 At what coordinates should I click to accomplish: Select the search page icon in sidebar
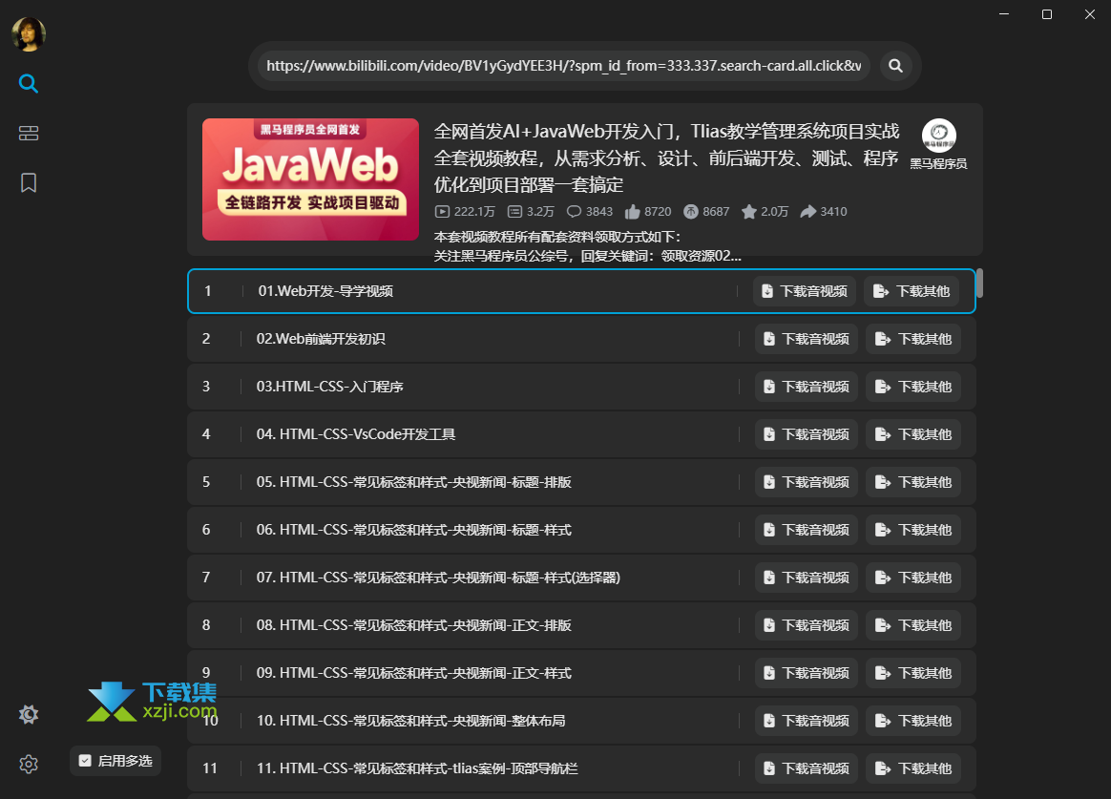29,84
